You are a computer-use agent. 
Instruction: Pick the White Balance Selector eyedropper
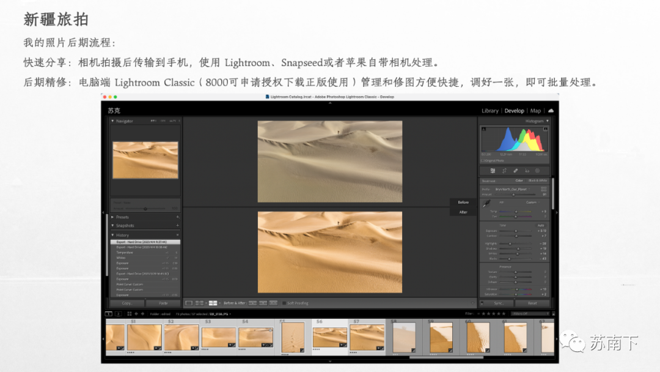pos(486,204)
